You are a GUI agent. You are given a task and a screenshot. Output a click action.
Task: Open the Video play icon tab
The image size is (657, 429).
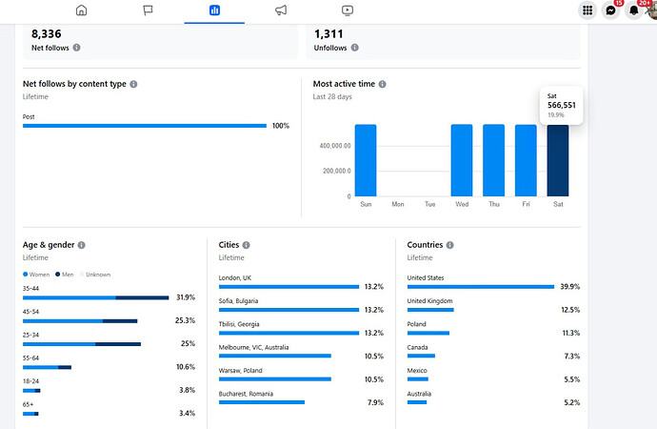pyautogui.click(x=348, y=10)
